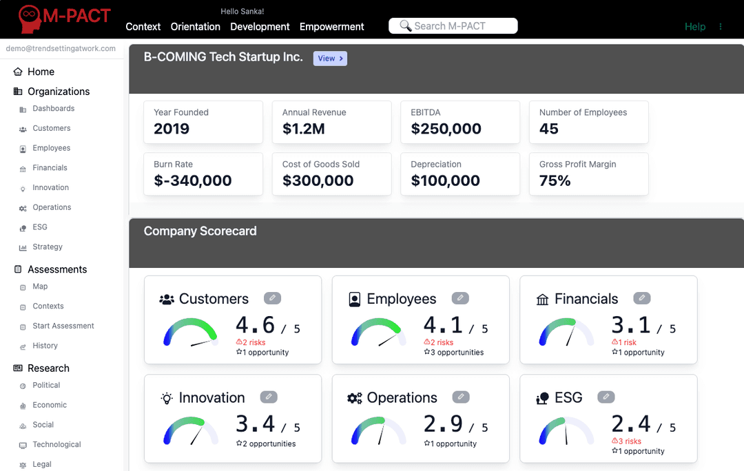The height and width of the screenshot is (471, 744).
Task: Click the Search M-PACT input field
Action: point(453,26)
